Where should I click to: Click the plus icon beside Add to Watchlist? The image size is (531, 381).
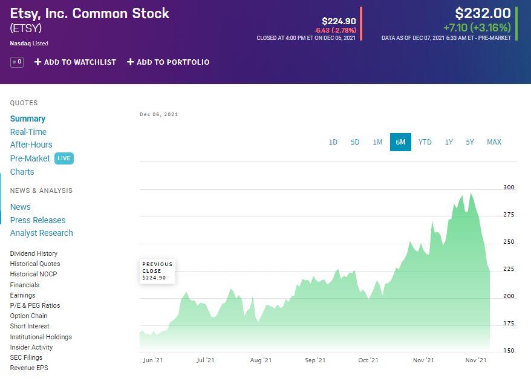click(x=37, y=62)
